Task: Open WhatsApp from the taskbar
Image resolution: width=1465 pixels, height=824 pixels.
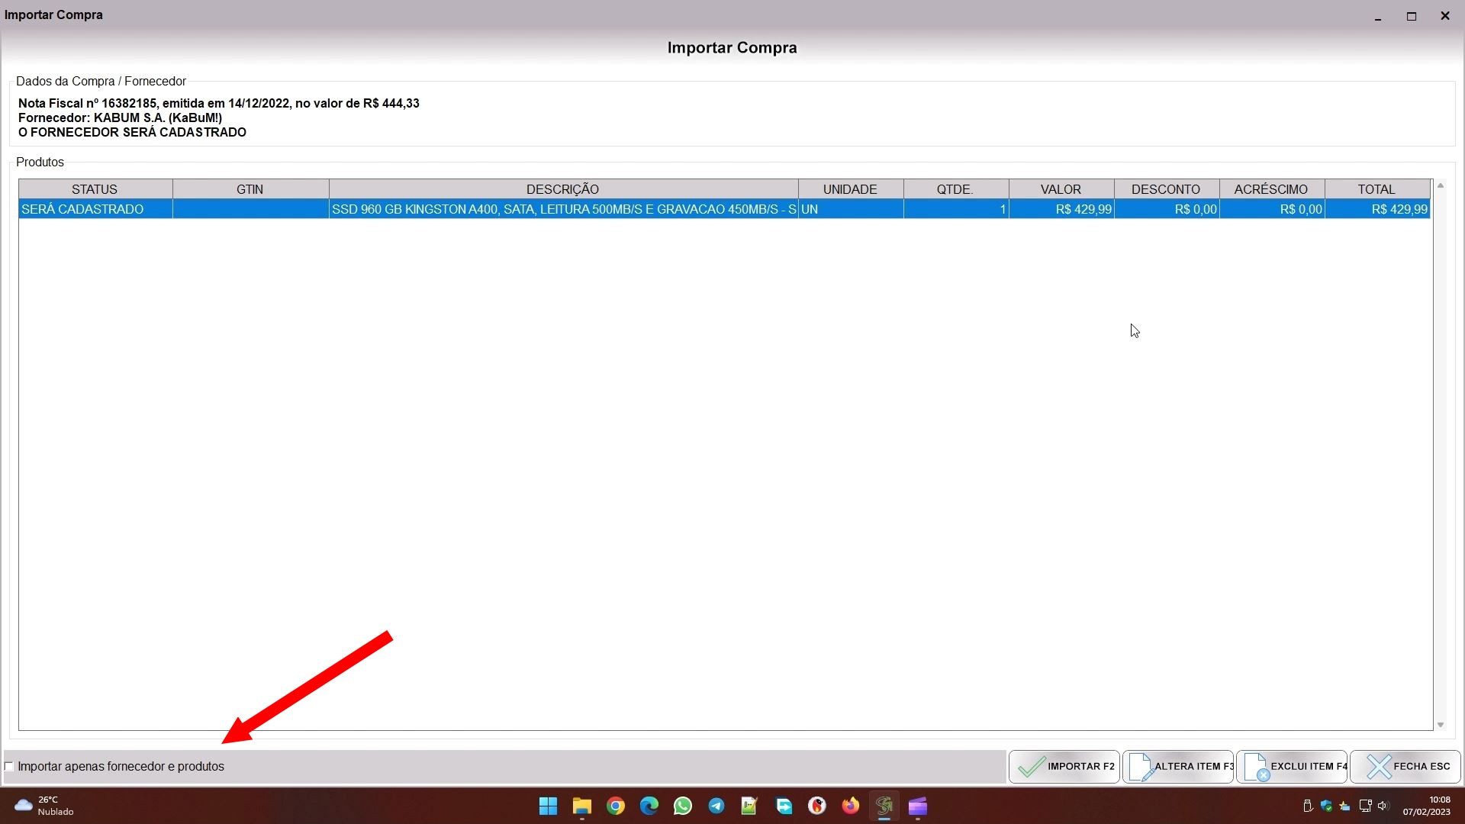Action: point(683,806)
